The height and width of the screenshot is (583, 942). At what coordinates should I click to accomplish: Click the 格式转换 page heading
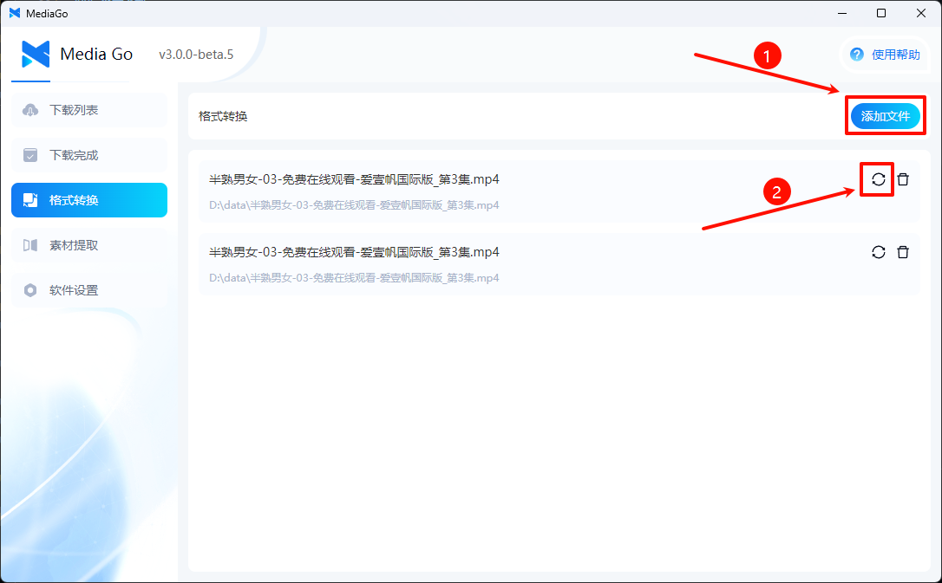223,116
